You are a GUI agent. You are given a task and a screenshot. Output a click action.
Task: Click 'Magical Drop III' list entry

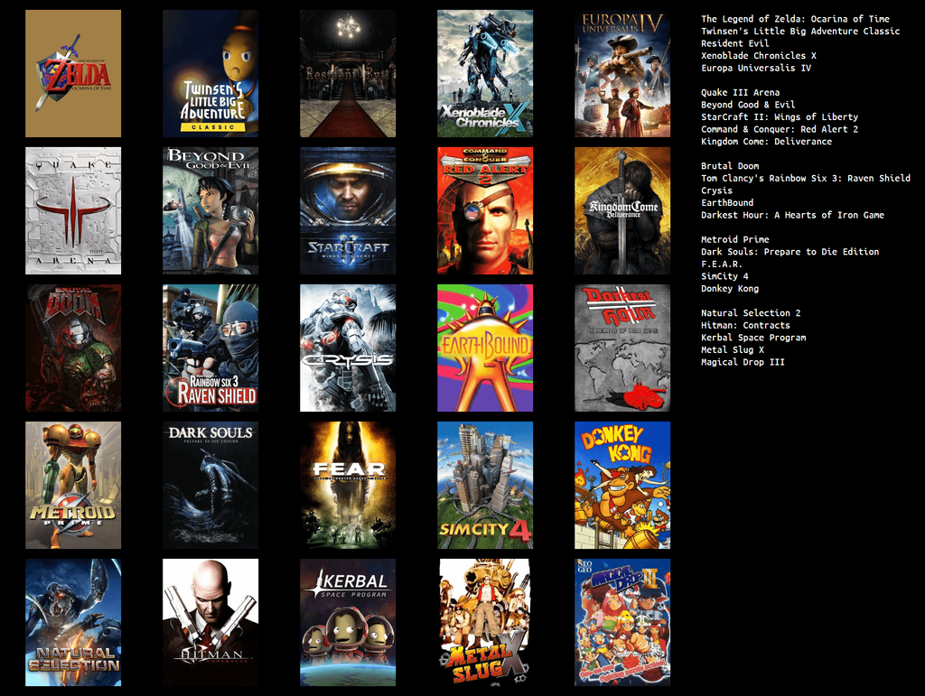743,362
